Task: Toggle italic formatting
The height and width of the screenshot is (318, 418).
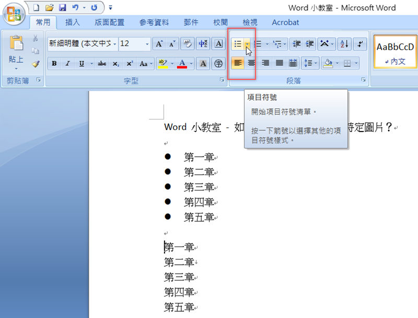Action: (x=68, y=63)
